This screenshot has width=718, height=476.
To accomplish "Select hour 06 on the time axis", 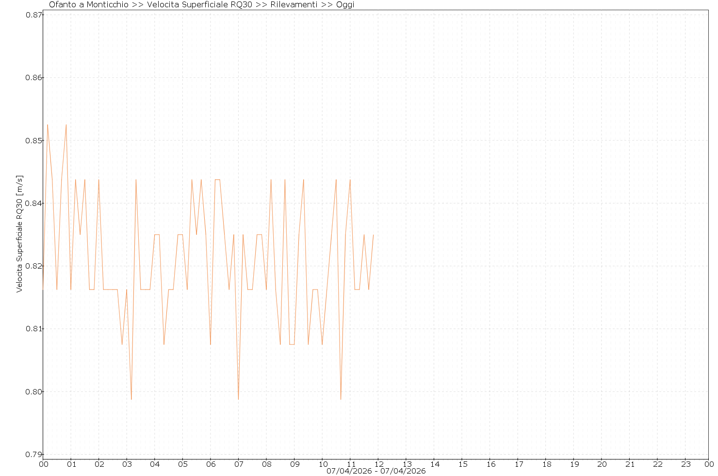I will tap(211, 464).
